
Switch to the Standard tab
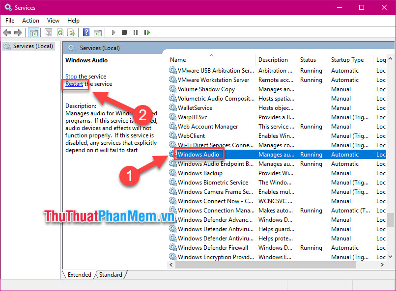click(111, 275)
